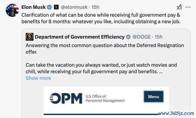Click the www.365jz.com watermark

[176, 113]
